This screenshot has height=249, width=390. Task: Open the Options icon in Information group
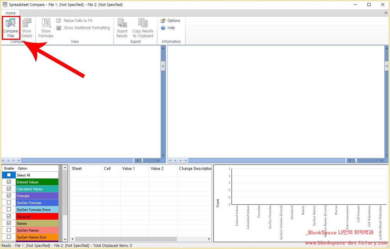coord(163,21)
